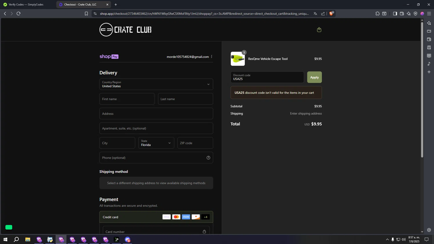Expand the Country/Region dropdown

coord(156,84)
